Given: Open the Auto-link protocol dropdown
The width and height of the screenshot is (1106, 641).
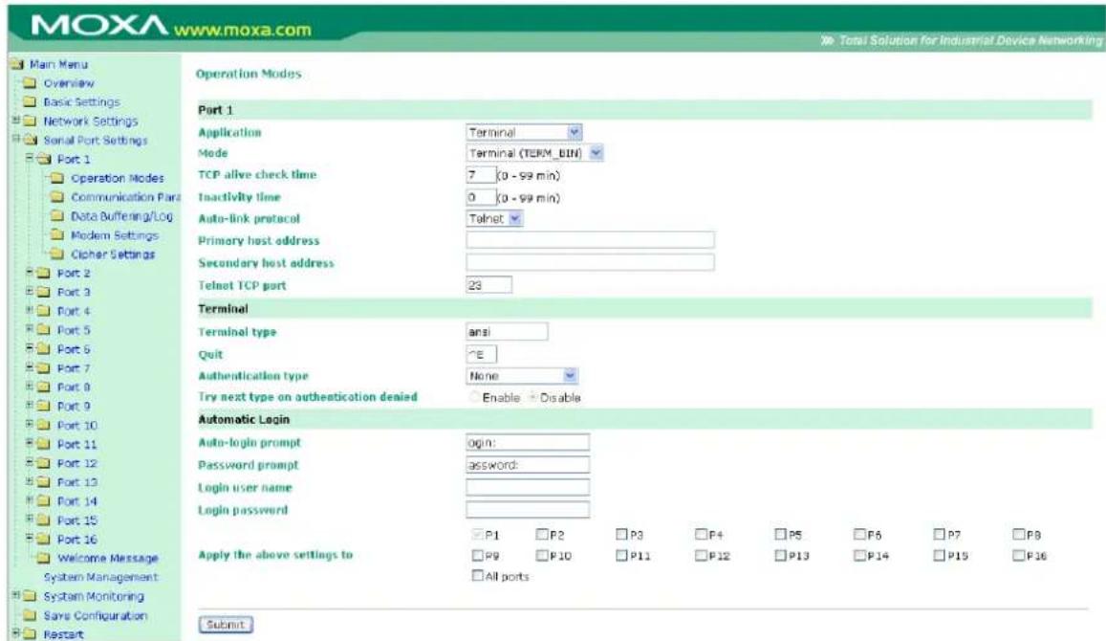Looking at the screenshot, I should 494,219.
